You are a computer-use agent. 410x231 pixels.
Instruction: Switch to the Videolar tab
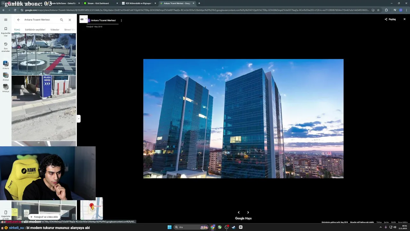pyautogui.click(x=55, y=30)
